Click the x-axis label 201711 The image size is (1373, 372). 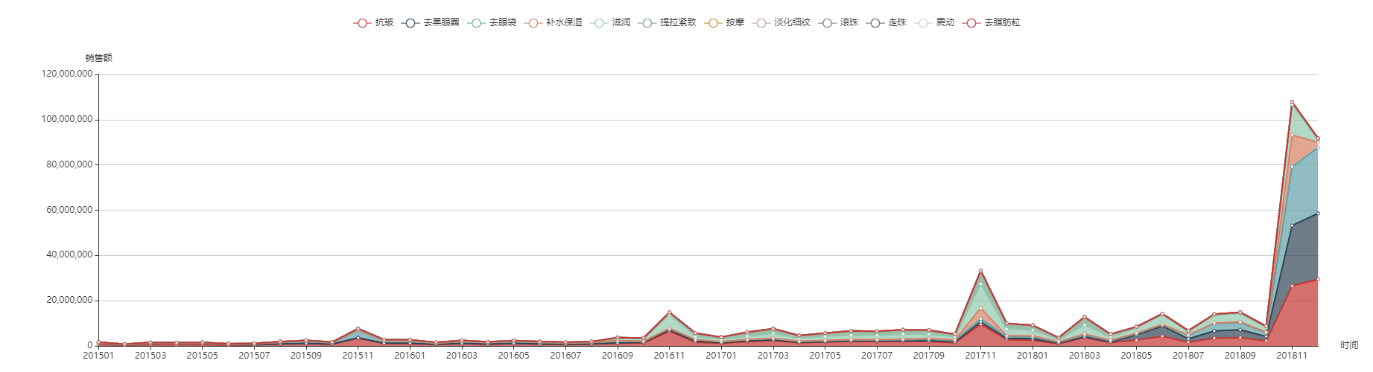coord(980,356)
